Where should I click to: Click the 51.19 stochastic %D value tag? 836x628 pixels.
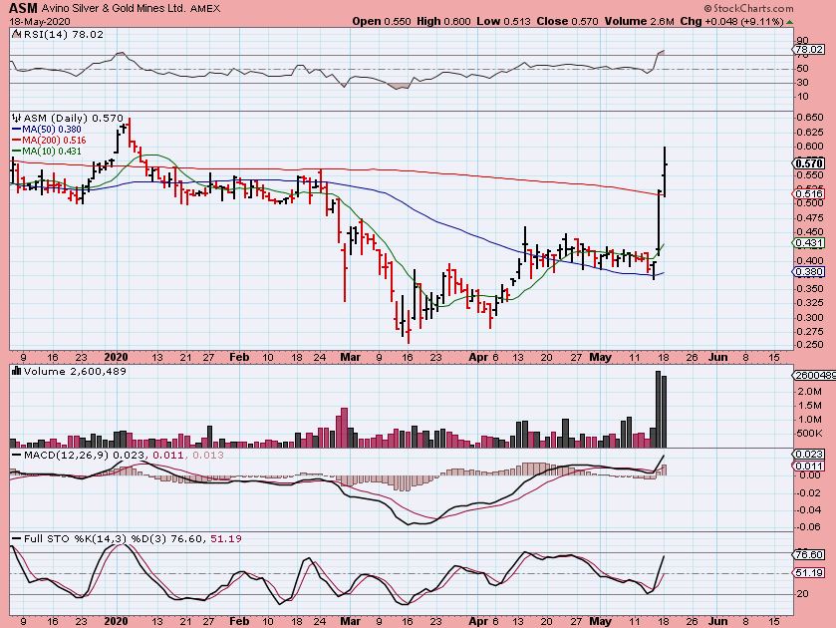pyautogui.click(x=809, y=572)
